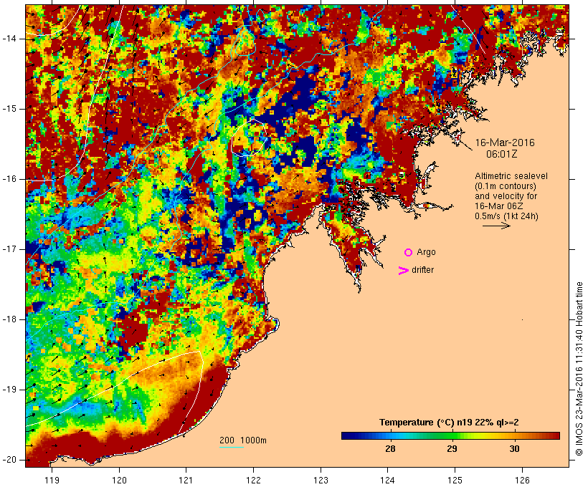Screen dimensions: 588x487
Task: Click the 'drifter' legend label
Action: click(422, 270)
